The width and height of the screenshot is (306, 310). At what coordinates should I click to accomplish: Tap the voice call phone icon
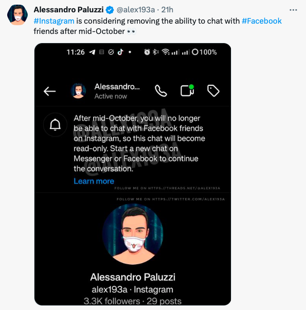(x=161, y=91)
